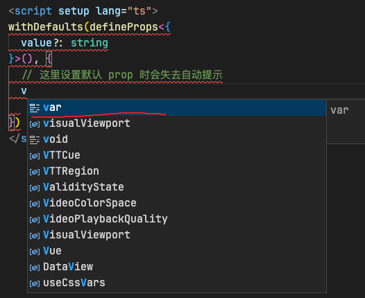Click the closing '})' line in editor
This screenshot has width=365, height=298.
[x=14, y=122]
